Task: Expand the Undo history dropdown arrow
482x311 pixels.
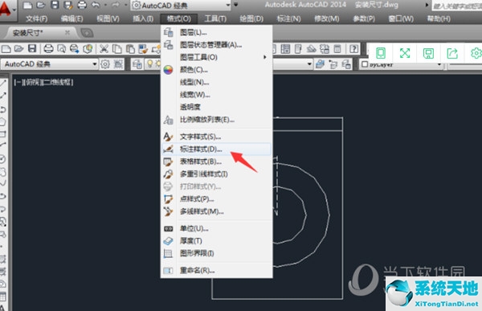Action: [105, 5]
